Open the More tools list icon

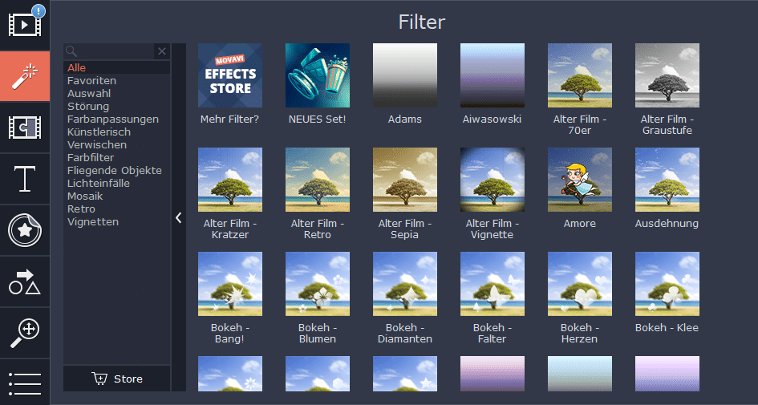(x=25, y=383)
